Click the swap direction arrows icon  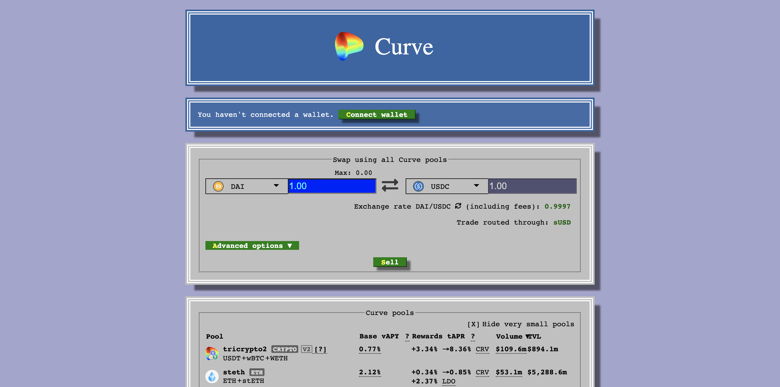click(390, 186)
